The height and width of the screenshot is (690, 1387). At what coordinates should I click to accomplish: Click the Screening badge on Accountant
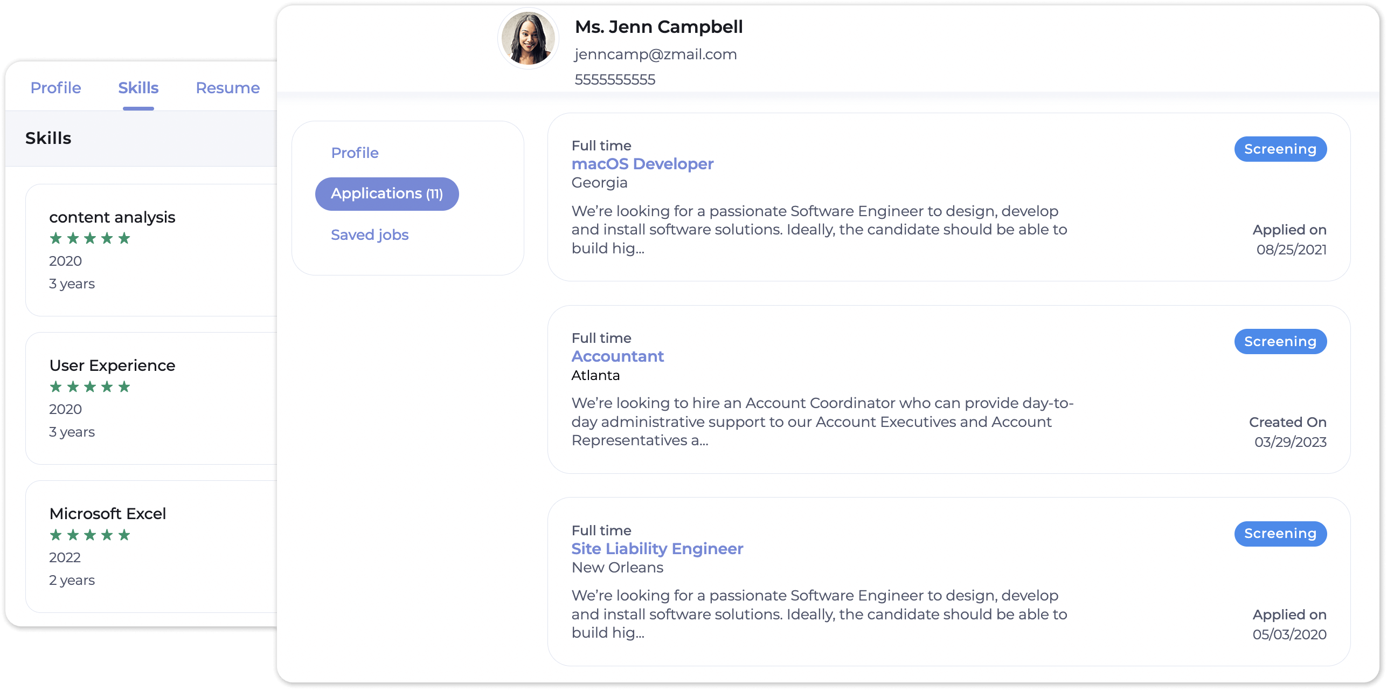pyautogui.click(x=1280, y=341)
